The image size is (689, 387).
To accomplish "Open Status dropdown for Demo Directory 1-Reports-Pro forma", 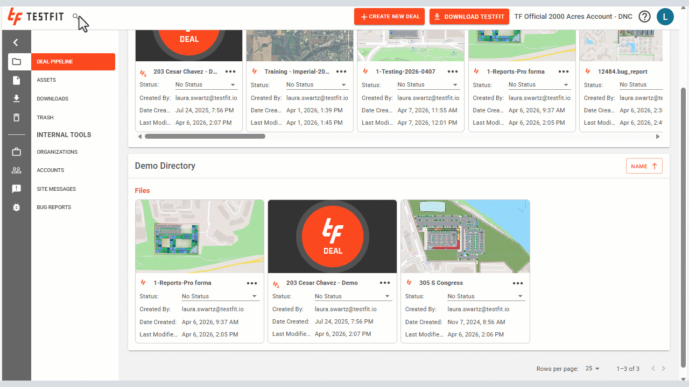I will (x=220, y=297).
